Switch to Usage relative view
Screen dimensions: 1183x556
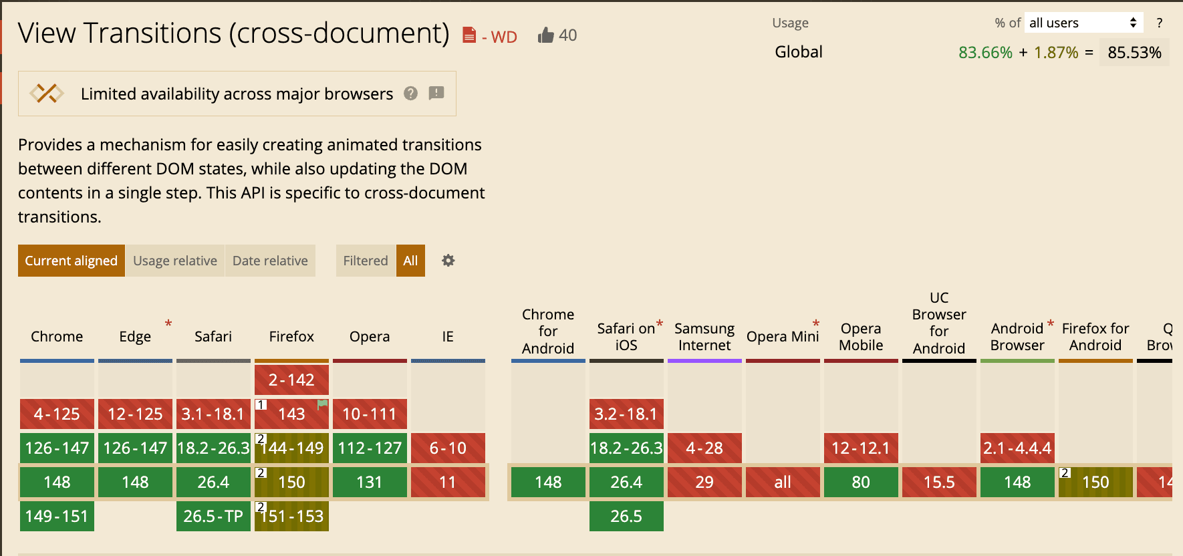(175, 261)
